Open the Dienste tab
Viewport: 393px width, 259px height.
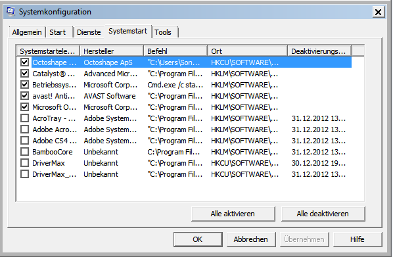pos(89,32)
